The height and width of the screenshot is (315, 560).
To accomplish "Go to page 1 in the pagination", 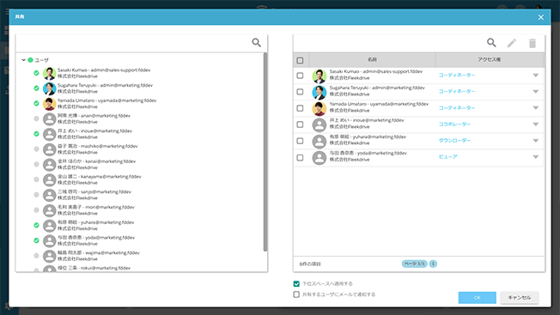I will (433, 264).
